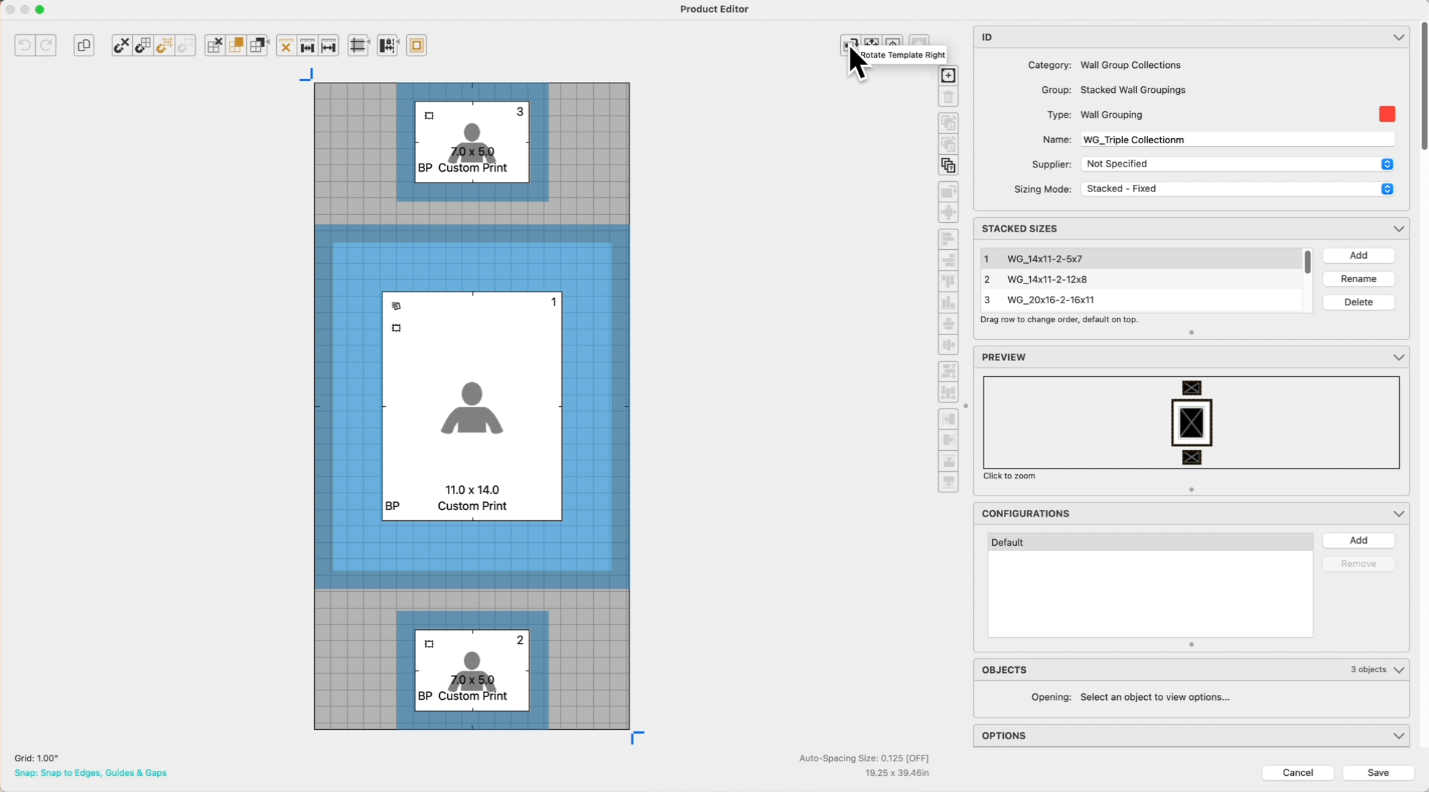
Task: Click the disable snapping magnet icon
Action: 121,45
